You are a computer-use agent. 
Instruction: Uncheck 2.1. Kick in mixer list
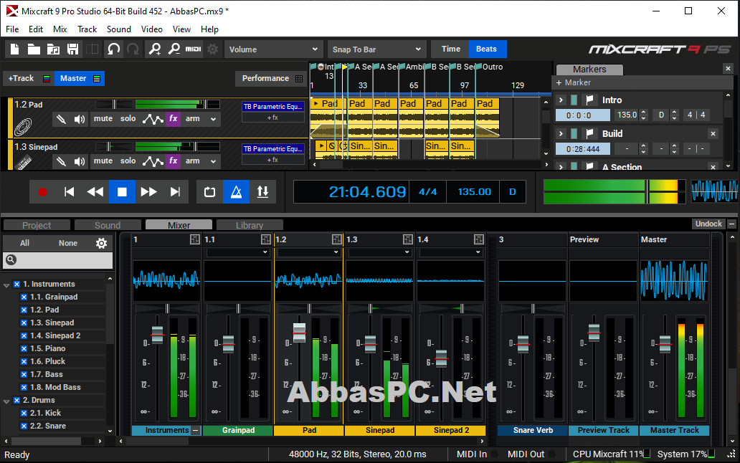(24, 413)
